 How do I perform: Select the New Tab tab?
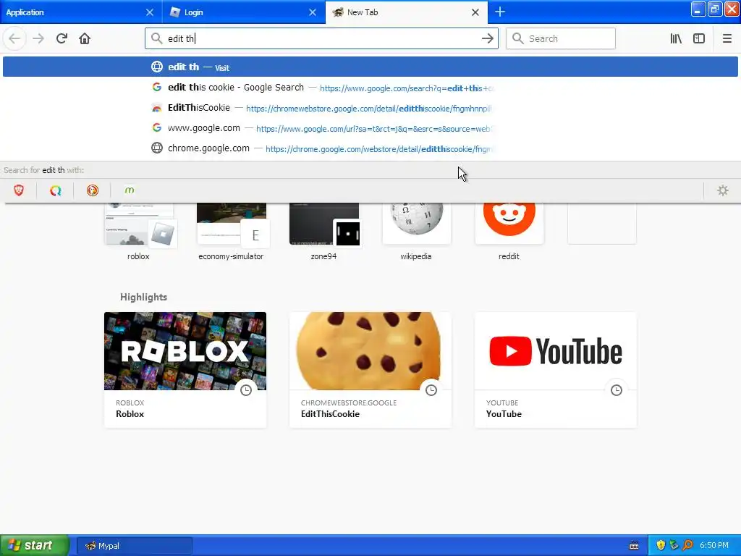[407, 12]
